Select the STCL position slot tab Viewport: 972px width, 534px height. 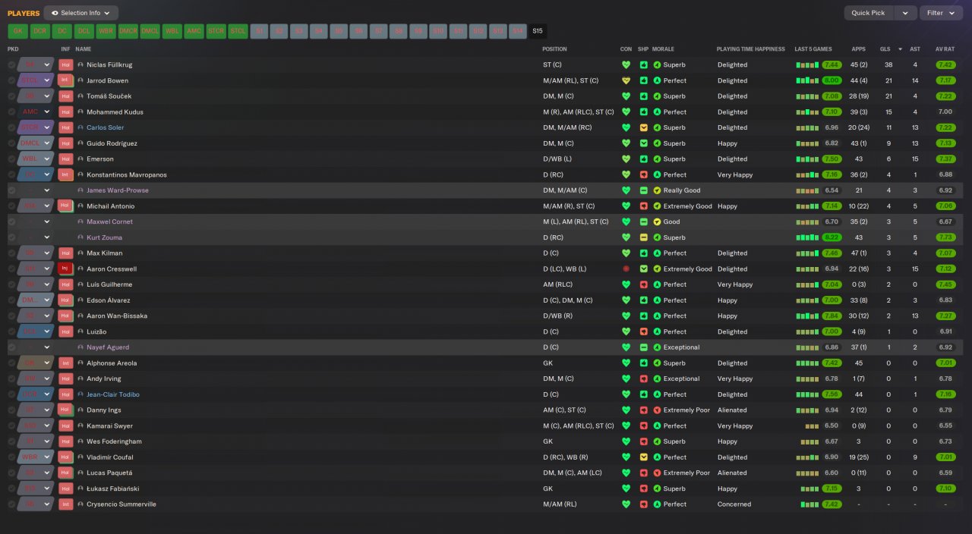click(x=238, y=31)
